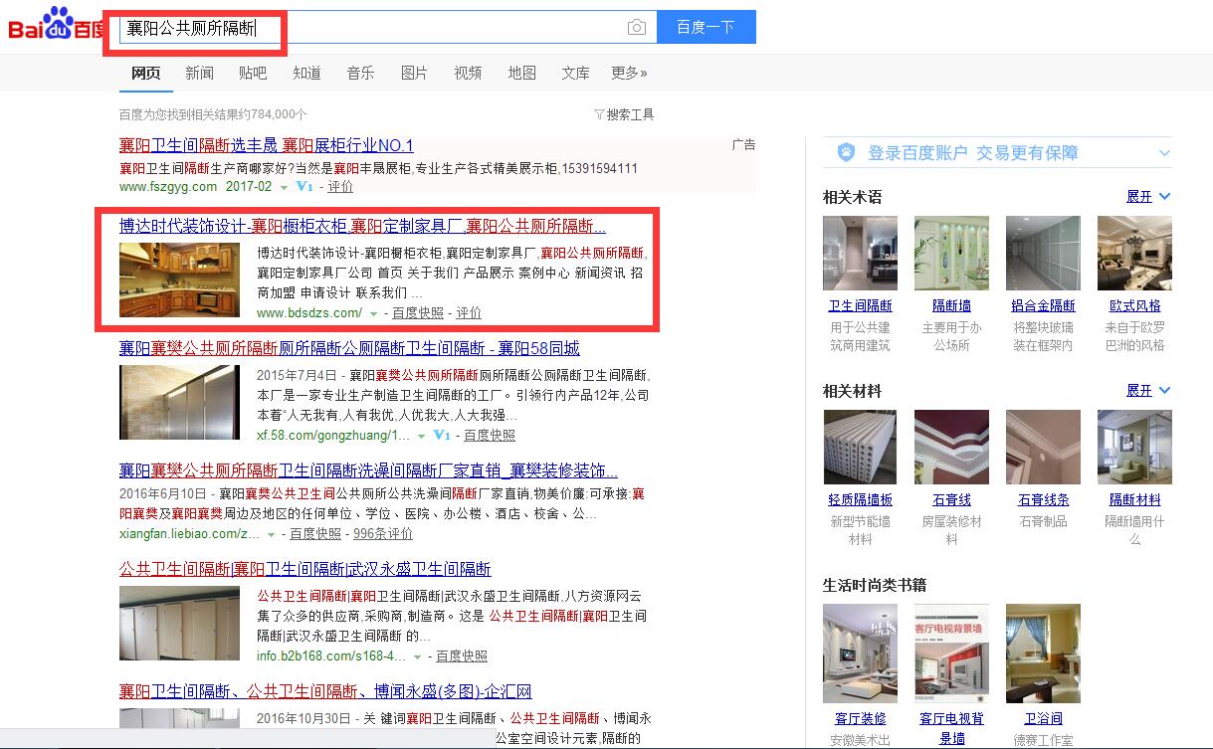Open 百度快照 for the xf.58.com result
The height and width of the screenshot is (749, 1213).
pyautogui.click(x=490, y=436)
